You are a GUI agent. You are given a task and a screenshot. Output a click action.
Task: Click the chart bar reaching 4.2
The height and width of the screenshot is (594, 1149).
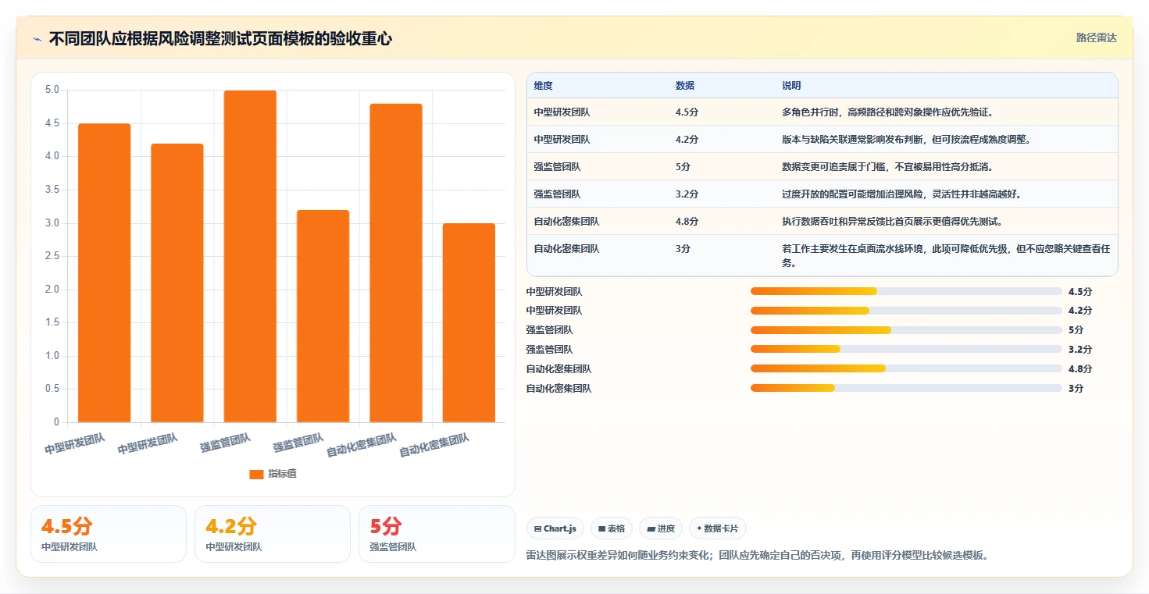[177, 283]
